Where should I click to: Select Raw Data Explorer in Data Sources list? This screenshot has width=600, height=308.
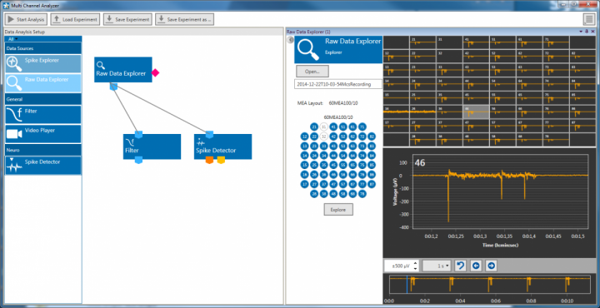click(x=43, y=82)
